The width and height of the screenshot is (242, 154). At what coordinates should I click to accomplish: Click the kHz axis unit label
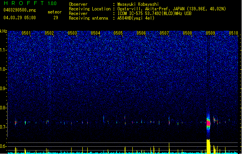point(3,31)
